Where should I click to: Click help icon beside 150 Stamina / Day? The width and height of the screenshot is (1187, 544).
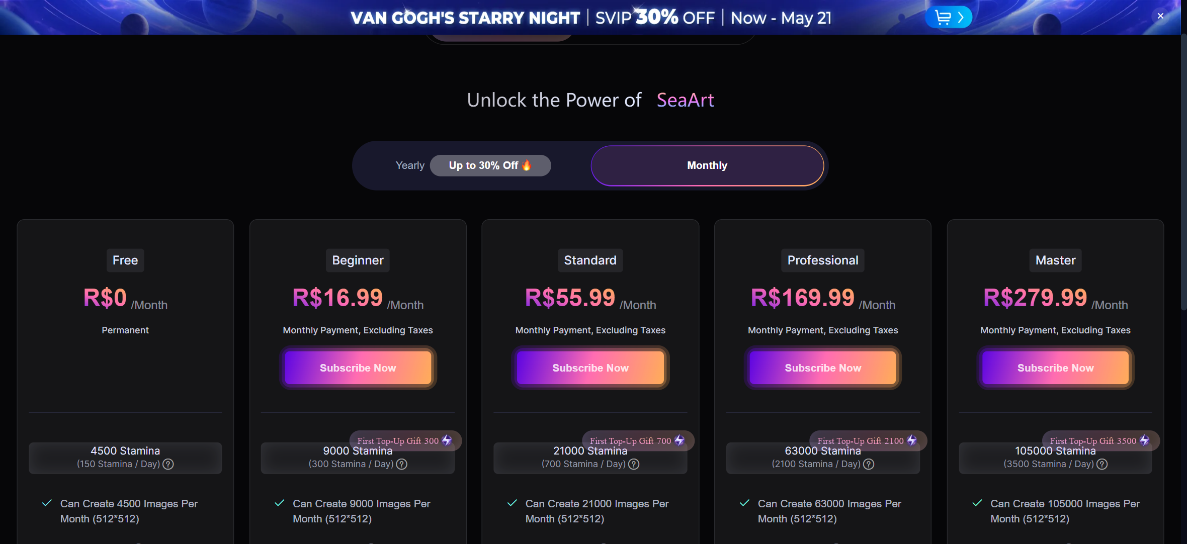168,464
